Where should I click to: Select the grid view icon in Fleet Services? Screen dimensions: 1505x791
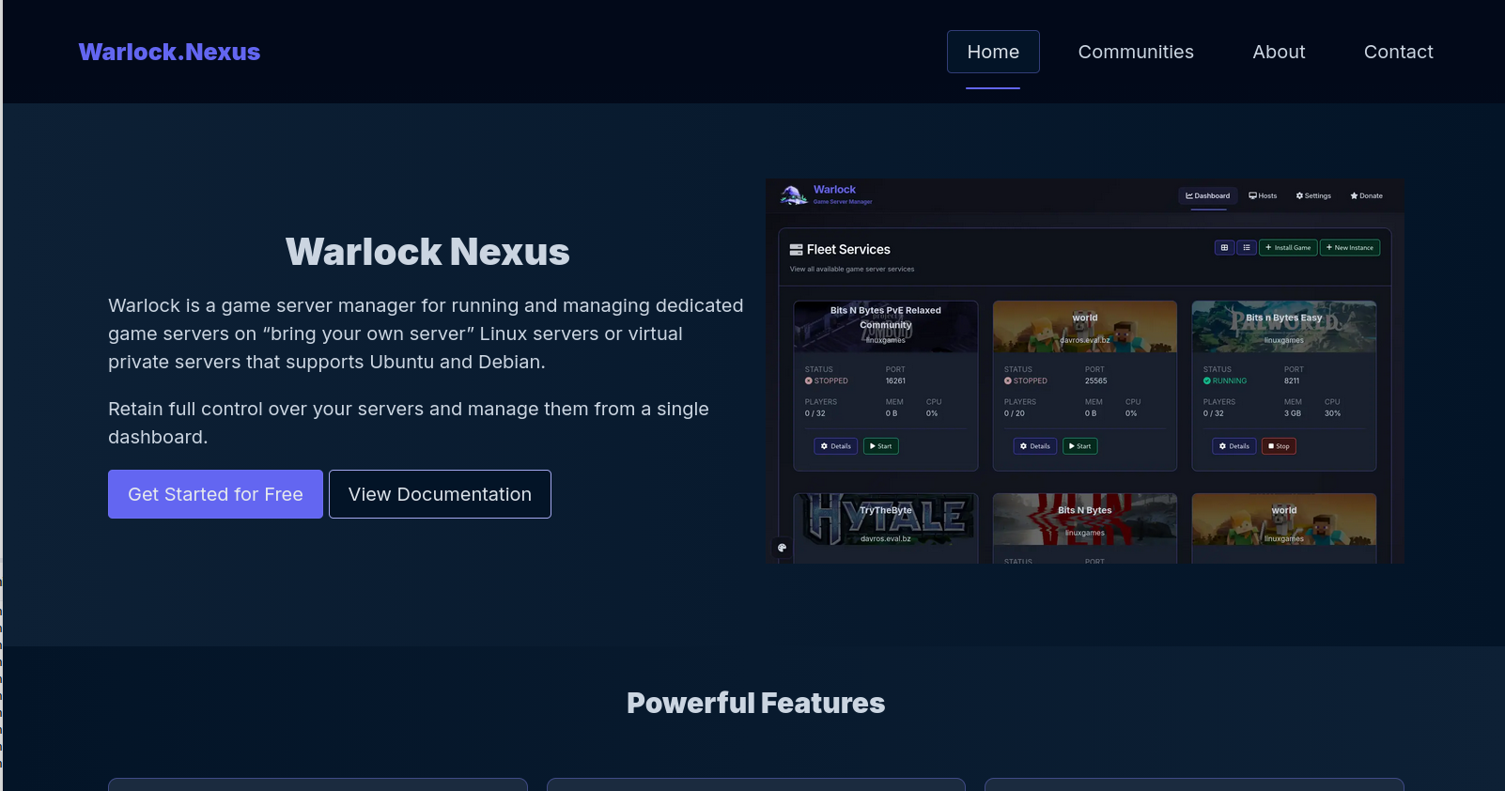pos(1224,248)
